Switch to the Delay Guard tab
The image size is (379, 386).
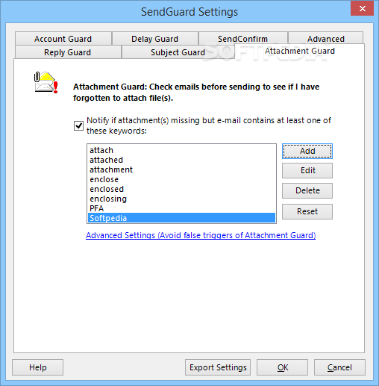pyautogui.click(x=155, y=39)
